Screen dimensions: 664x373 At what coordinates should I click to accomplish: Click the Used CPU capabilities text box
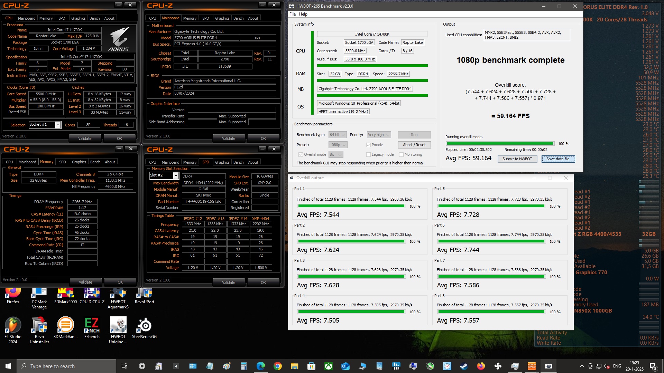point(527,35)
